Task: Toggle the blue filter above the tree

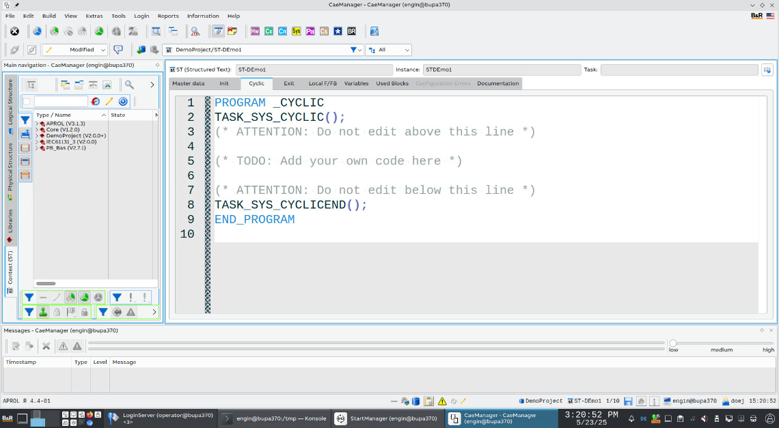Action: (25, 119)
